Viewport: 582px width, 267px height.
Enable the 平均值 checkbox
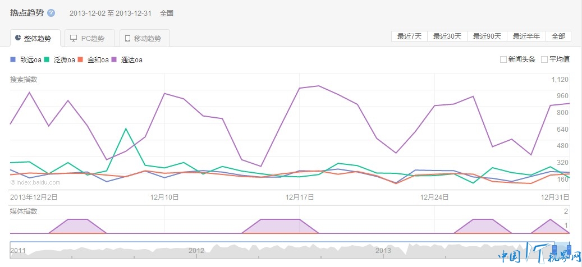544,59
